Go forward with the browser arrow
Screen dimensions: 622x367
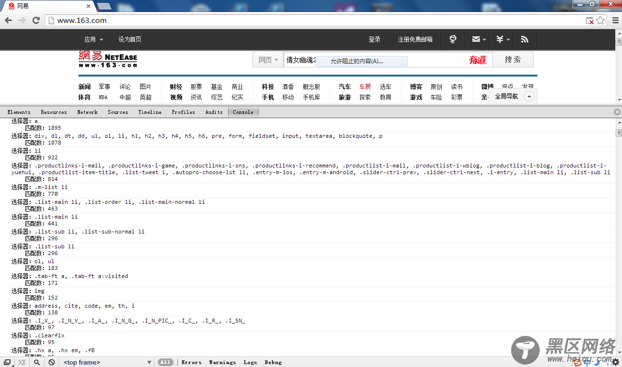click(x=22, y=21)
